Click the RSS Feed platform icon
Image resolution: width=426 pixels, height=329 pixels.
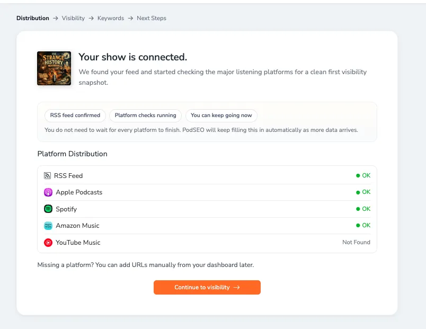48,175
